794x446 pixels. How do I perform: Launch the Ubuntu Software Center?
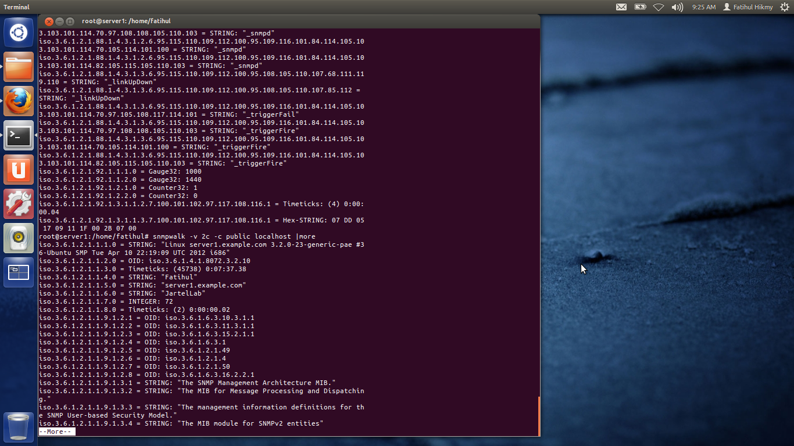click(x=18, y=170)
